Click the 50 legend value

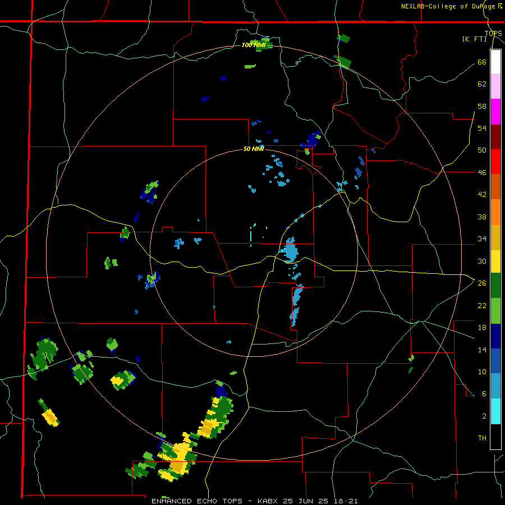click(482, 150)
